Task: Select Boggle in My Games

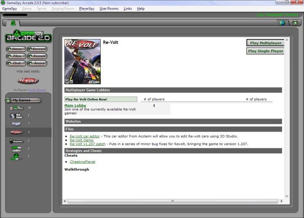Action: (x=16, y=123)
